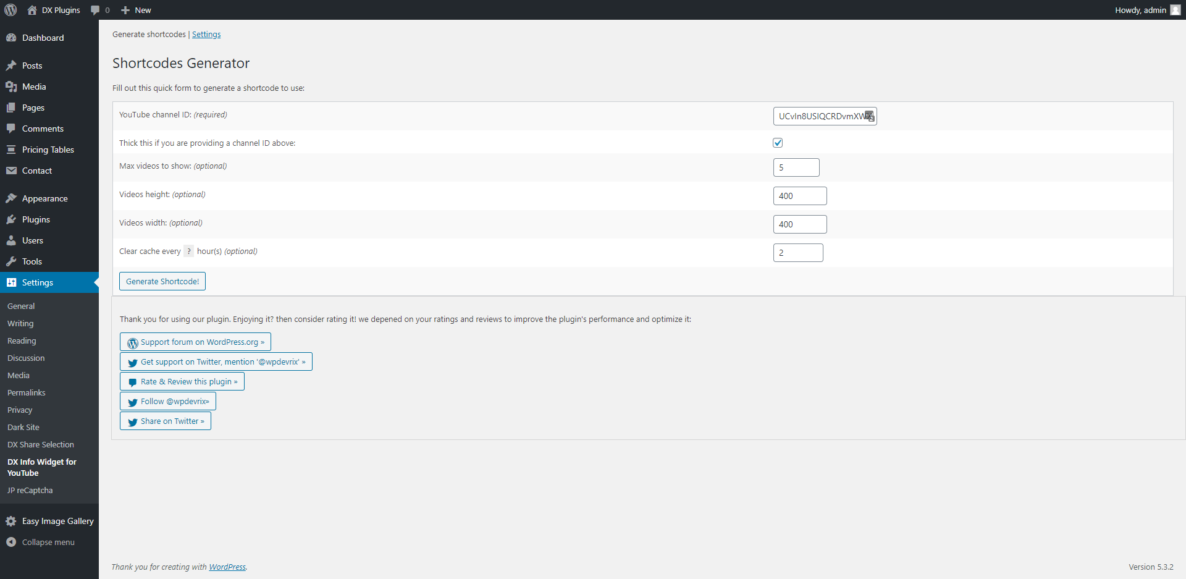Screen dimensions: 1186x579
Task: Click the Comments speech bubble sidebar icon
Action: (11, 129)
